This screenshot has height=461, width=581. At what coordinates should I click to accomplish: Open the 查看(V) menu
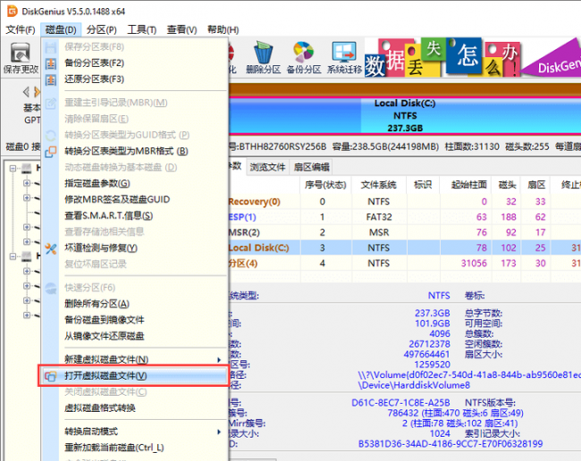click(x=181, y=29)
